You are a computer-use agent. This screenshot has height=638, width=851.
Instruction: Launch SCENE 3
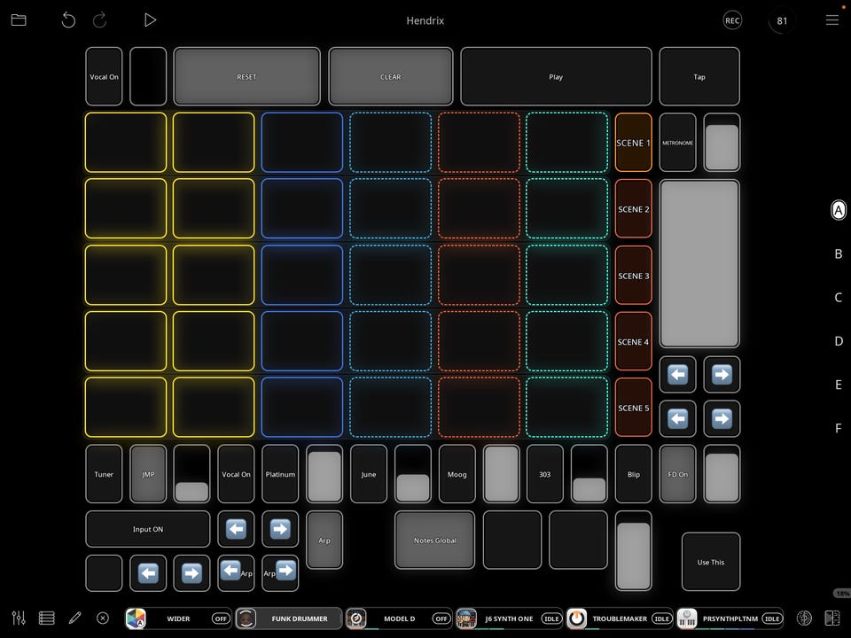click(x=633, y=276)
